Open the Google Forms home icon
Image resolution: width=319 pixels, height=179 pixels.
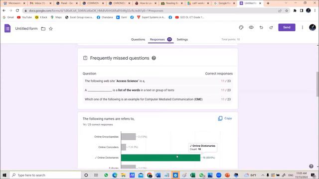pos(7,28)
